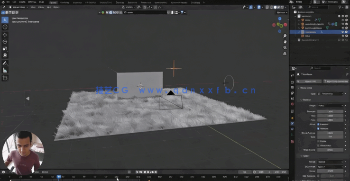Click the Flow value slider
The image size is (350, 181).
click(x=331, y=120)
